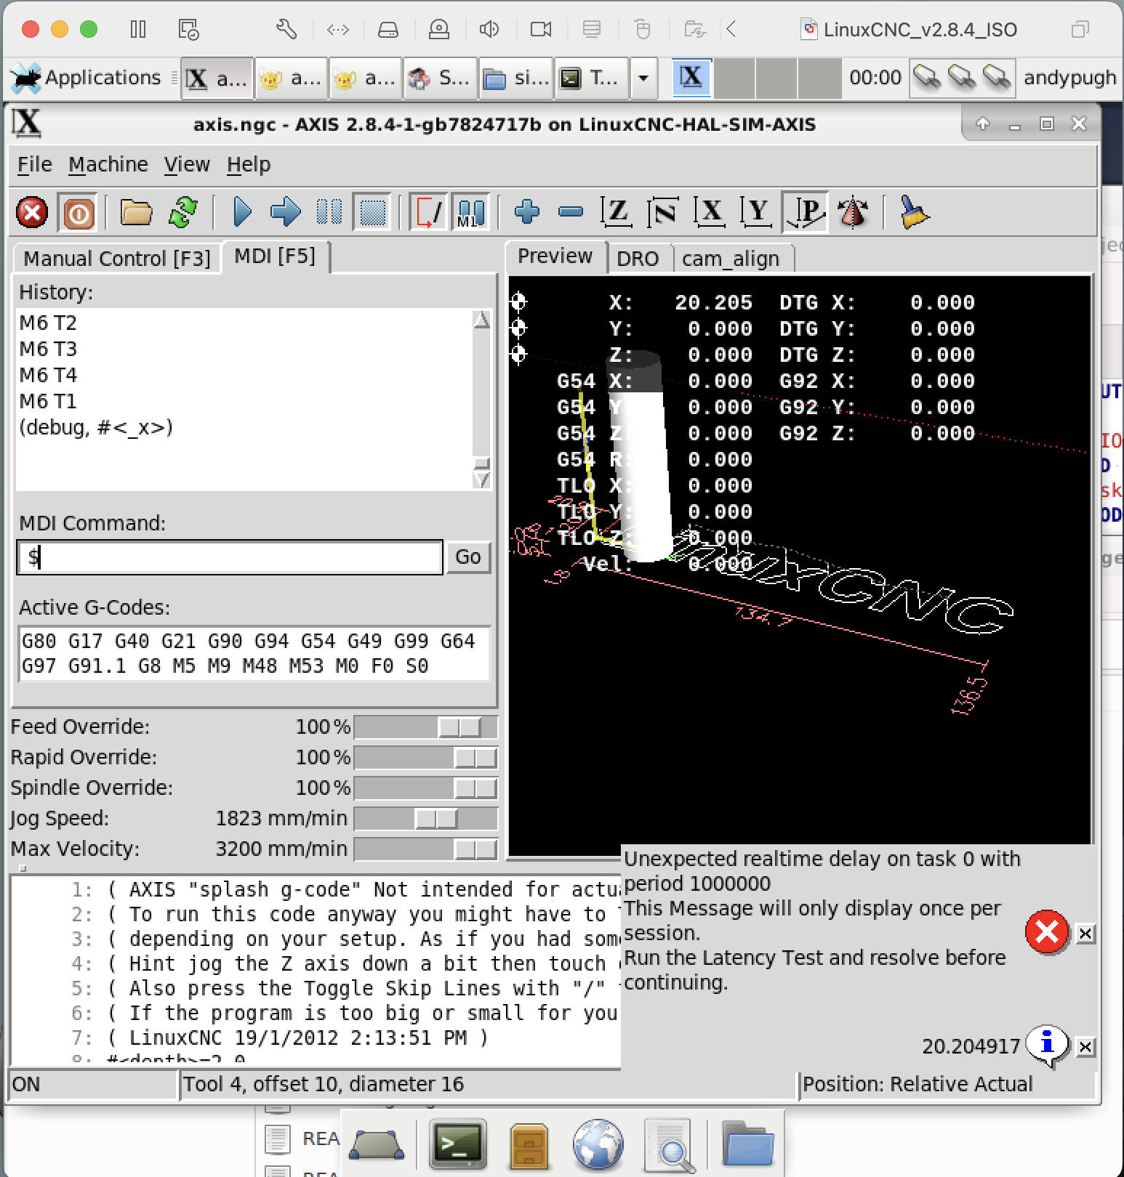1124x1177 pixels.
Task: Open the Help menu
Action: coord(249,165)
